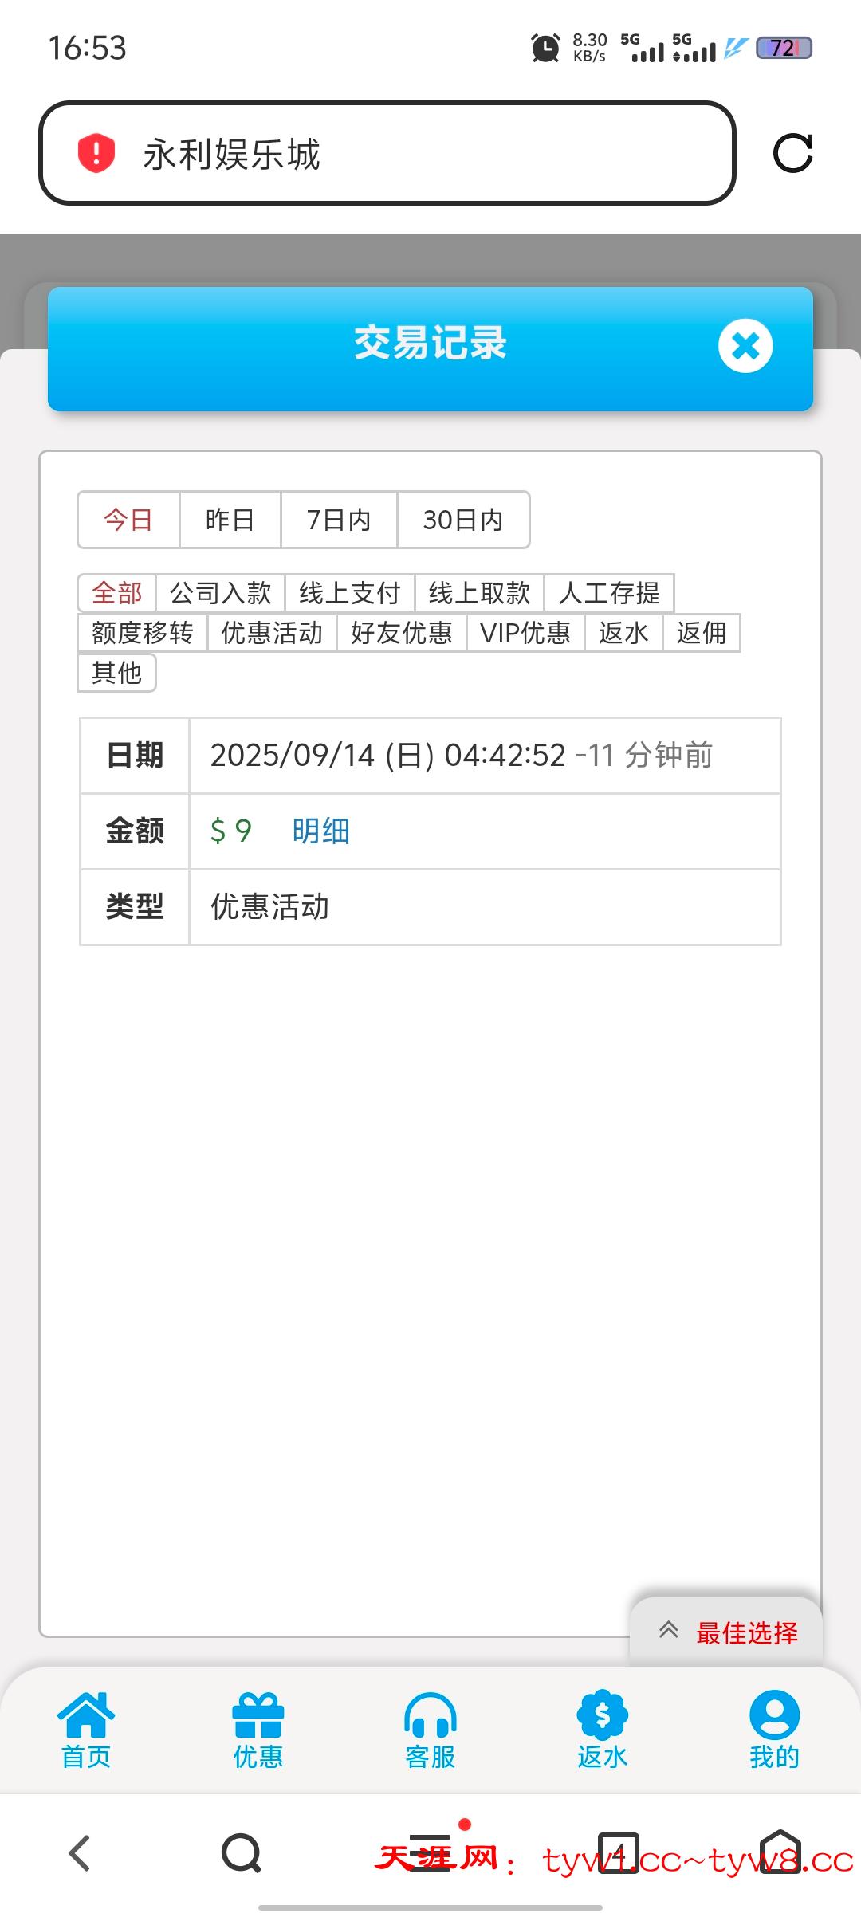Switch to the 30日内 date range

(463, 520)
